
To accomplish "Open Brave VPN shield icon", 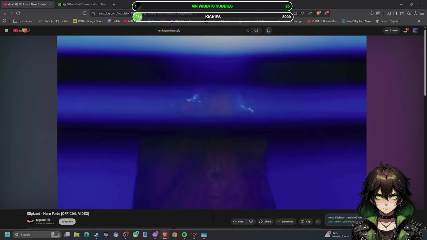I will (415, 13).
